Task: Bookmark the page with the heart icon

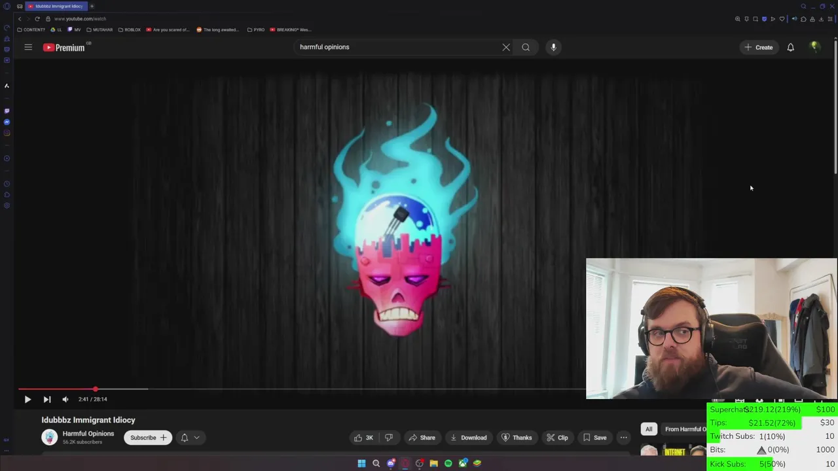Action: 782,19
